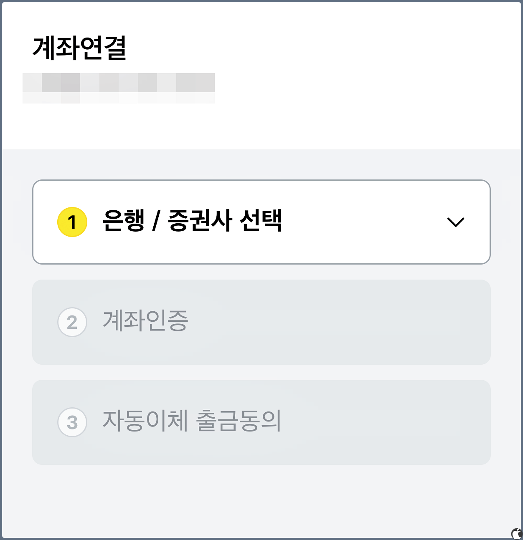
Task: Click the yellow step 1 number badge
Action: tap(72, 222)
